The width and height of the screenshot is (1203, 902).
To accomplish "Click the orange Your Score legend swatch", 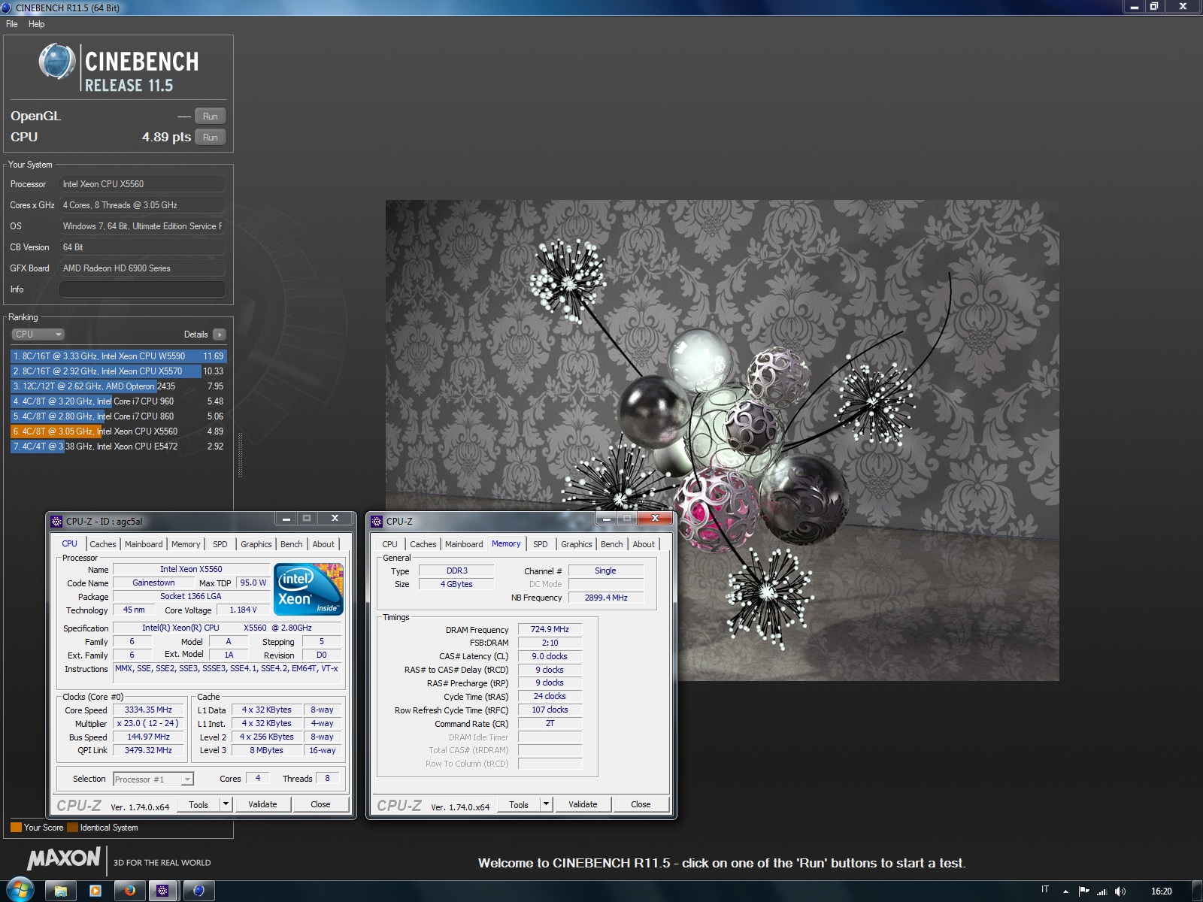I will coord(16,828).
